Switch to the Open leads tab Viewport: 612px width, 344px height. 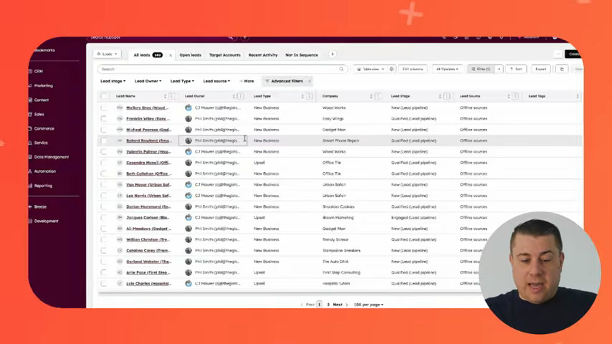coord(190,55)
